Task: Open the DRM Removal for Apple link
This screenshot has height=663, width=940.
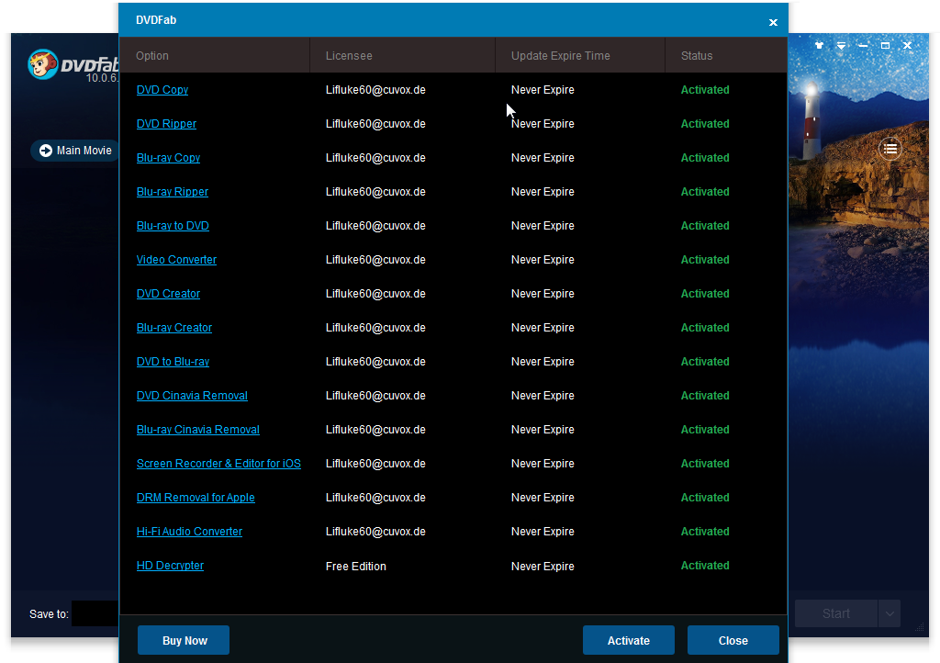Action: pos(196,498)
